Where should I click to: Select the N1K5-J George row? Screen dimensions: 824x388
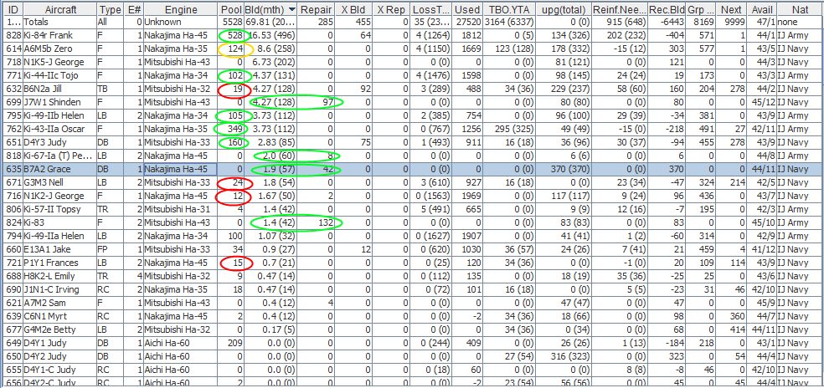(x=414, y=63)
